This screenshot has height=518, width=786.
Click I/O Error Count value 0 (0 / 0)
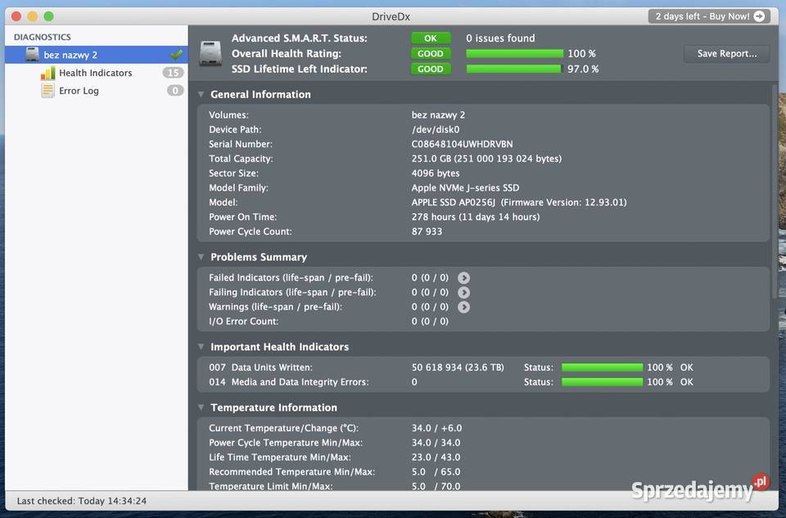[x=430, y=321]
